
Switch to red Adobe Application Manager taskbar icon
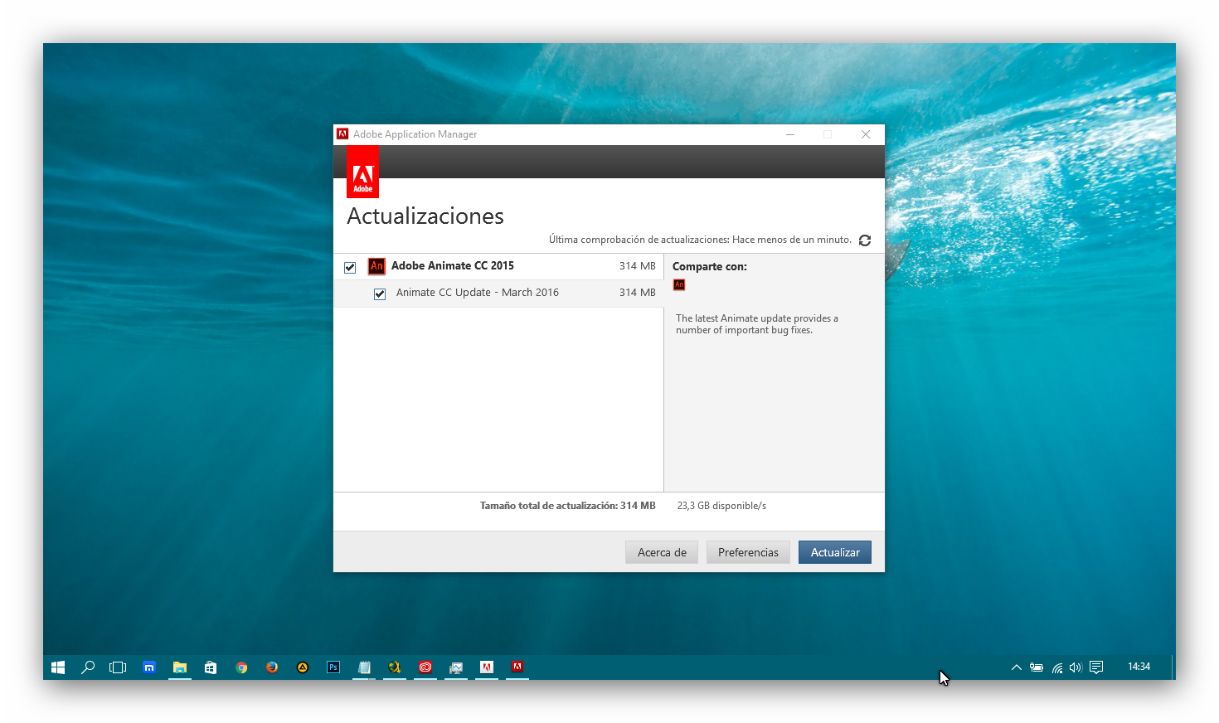tap(517, 667)
